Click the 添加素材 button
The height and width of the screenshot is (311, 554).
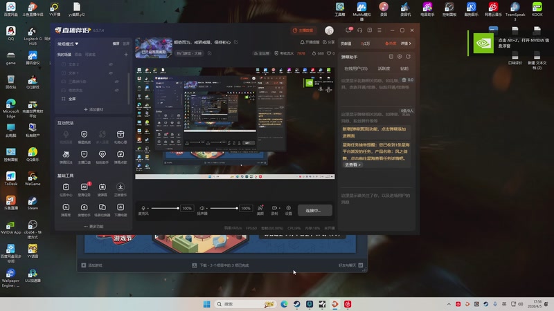click(x=93, y=109)
